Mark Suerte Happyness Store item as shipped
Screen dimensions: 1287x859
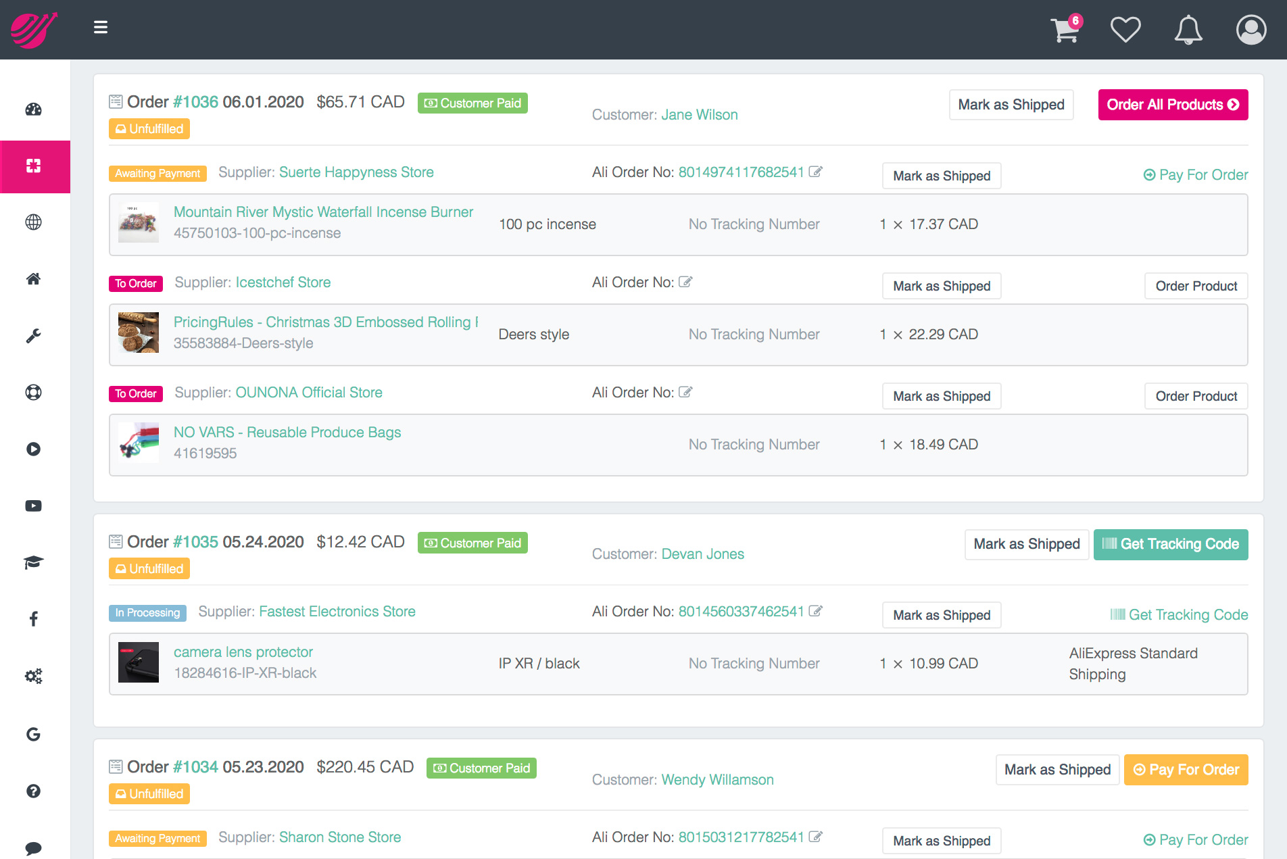pyautogui.click(x=942, y=176)
